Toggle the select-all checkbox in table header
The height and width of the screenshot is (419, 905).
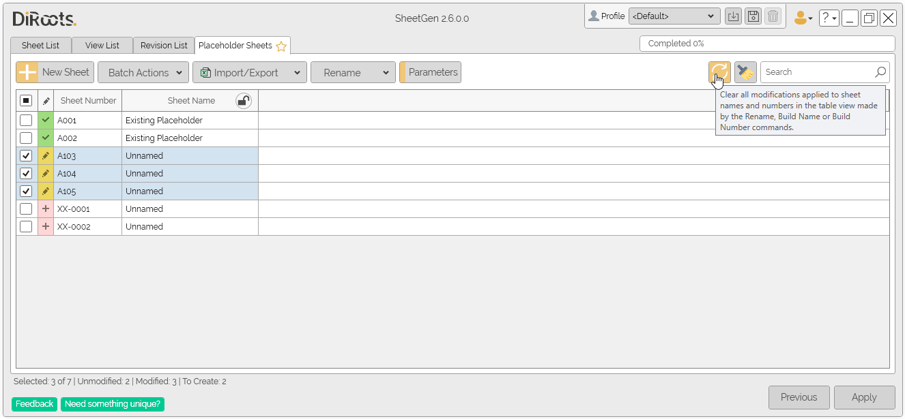coord(26,101)
